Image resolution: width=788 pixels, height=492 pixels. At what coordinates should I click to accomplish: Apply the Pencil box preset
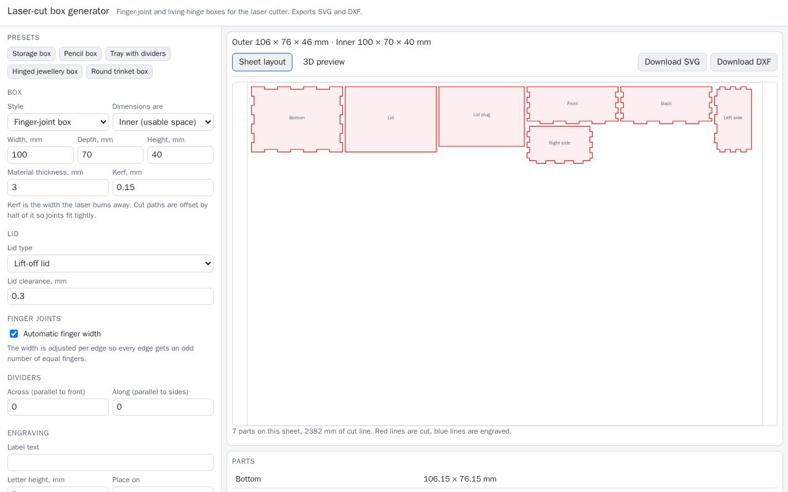[x=80, y=54]
